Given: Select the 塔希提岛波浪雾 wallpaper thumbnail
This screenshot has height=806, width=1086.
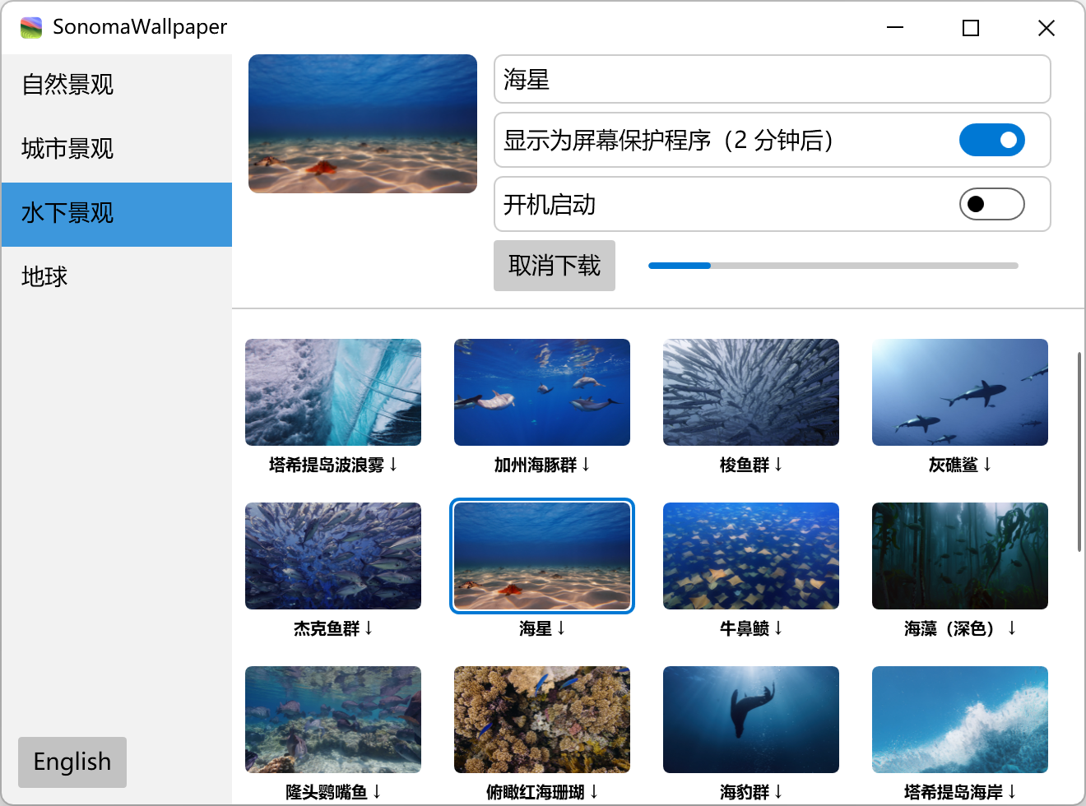Looking at the screenshot, I should tap(333, 392).
